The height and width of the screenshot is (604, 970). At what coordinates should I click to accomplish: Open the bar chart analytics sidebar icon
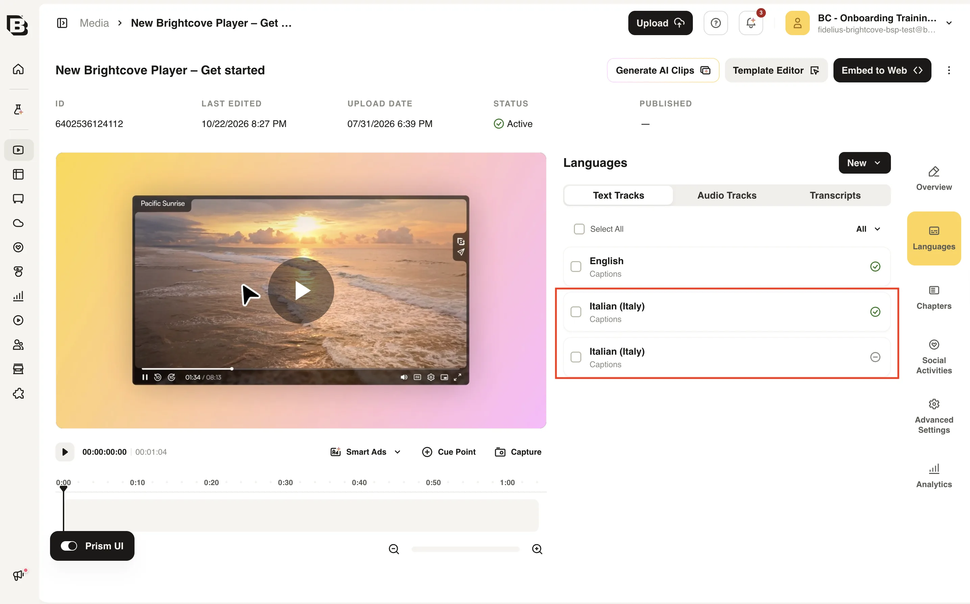(18, 296)
